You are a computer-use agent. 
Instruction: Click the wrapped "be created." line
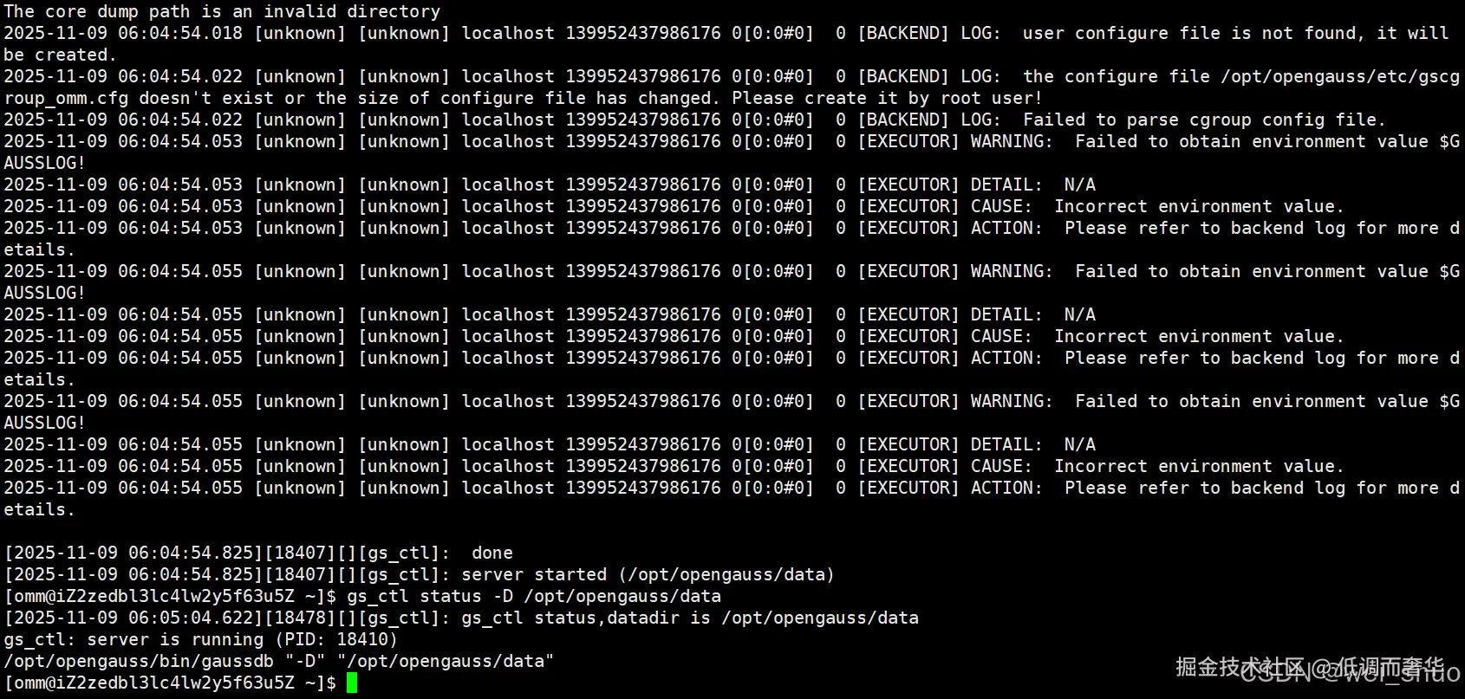(x=59, y=55)
